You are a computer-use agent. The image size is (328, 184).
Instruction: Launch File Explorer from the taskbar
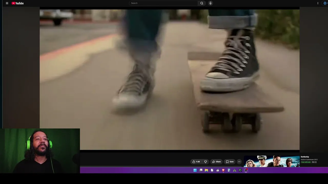[206, 170]
